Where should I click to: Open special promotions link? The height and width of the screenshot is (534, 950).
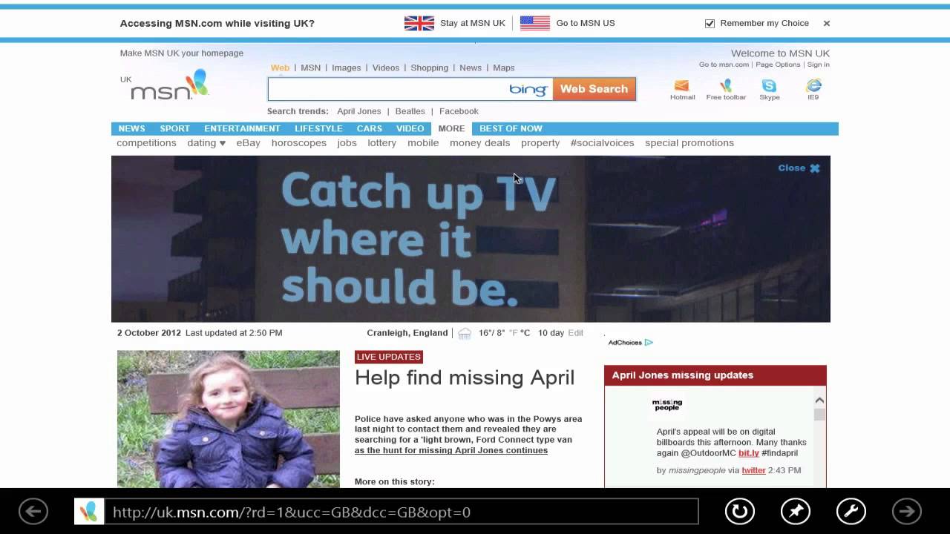[x=689, y=143]
